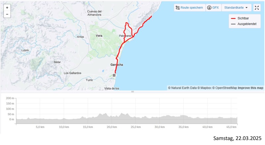The width and height of the screenshot is (265, 145).
Task: Click the Cuevas del Almanzora label
Action: tap(94, 13)
